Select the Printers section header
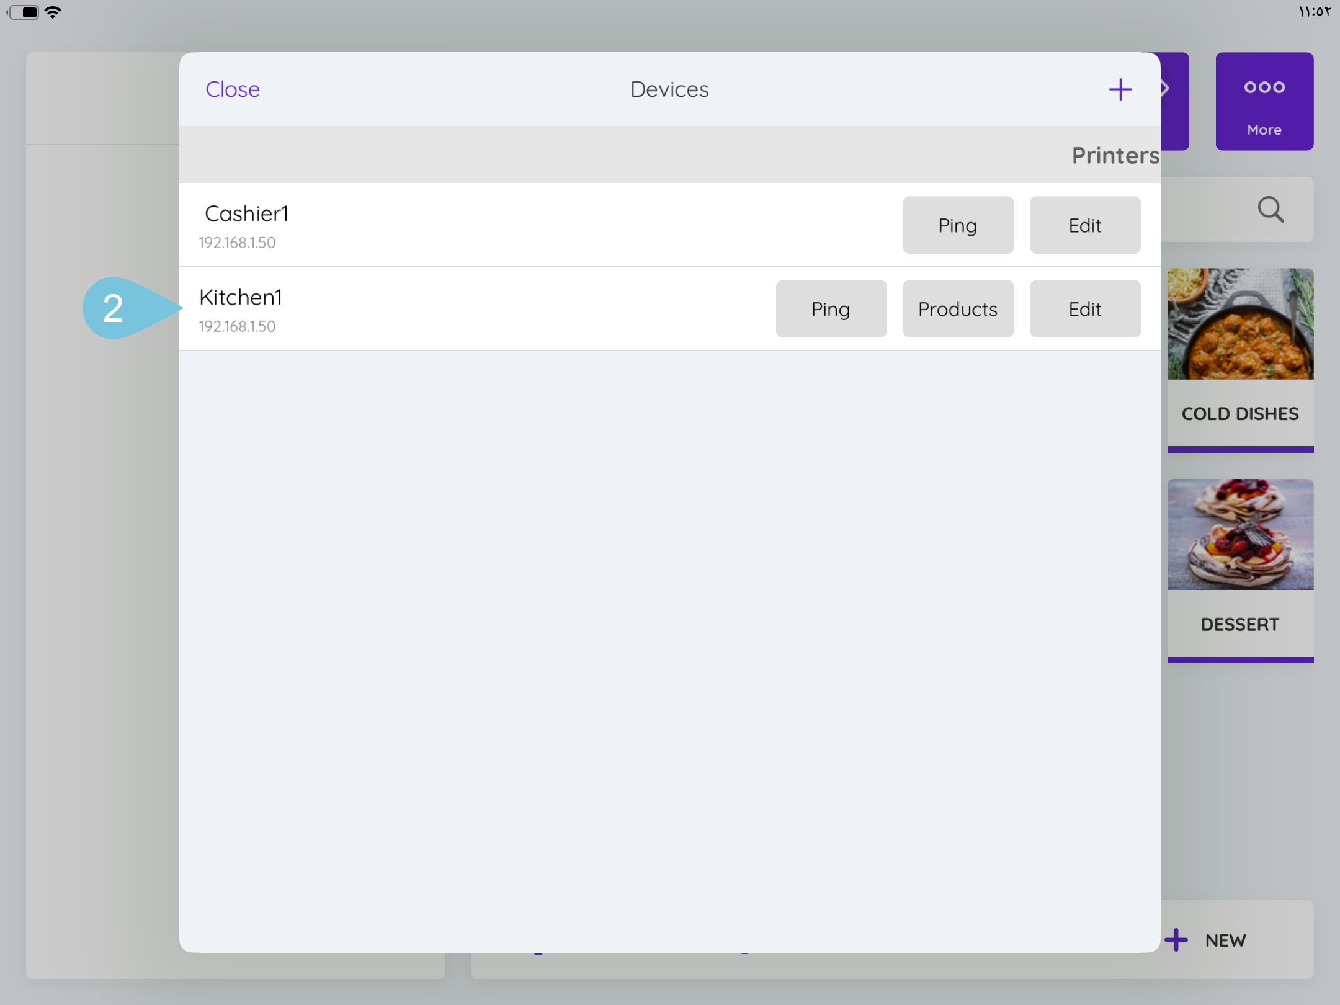The height and width of the screenshot is (1005, 1340). (1115, 155)
